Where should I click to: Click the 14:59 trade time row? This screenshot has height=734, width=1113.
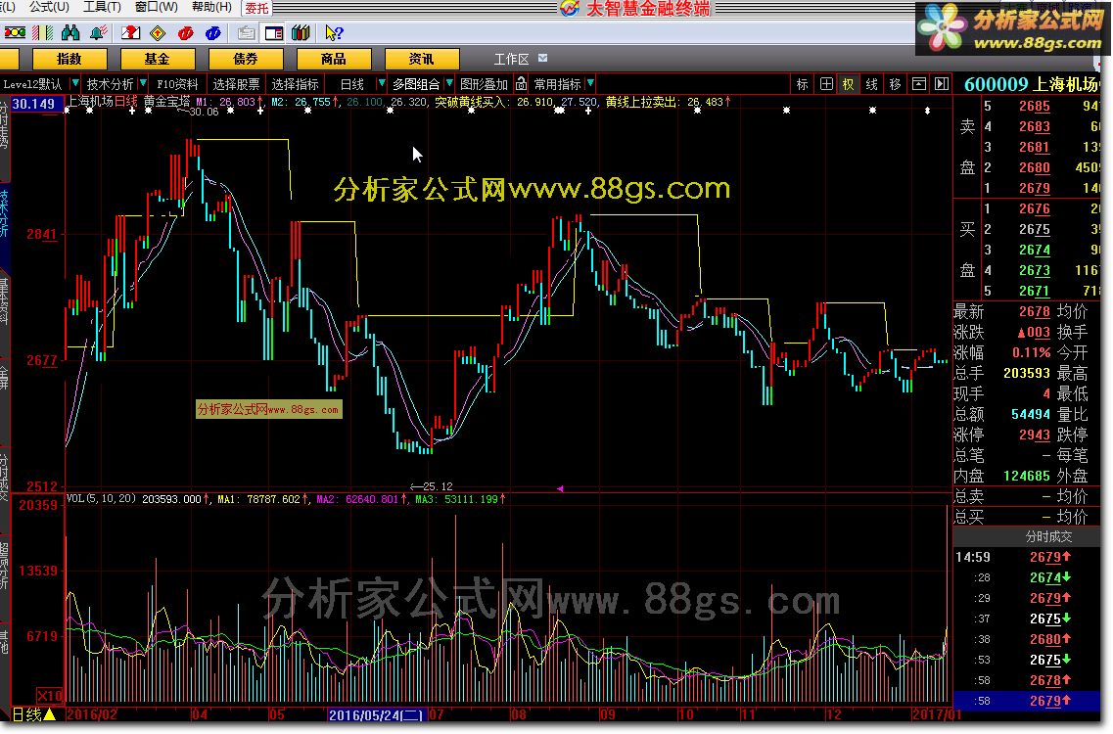1026,557
